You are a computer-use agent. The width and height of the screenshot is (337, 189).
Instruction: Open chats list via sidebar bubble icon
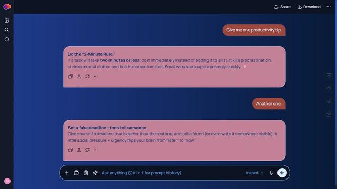coord(7,39)
